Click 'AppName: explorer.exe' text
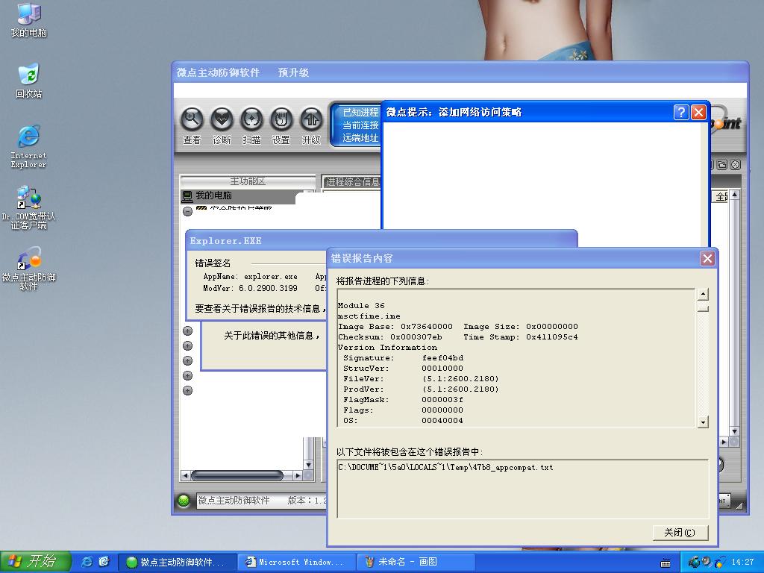Image resolution: width=764 pixels, height=573 pixels. point(250,276)
